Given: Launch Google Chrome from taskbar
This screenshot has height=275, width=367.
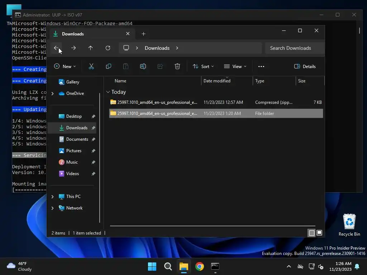Looking at the screenshot, I should point(199,266).
